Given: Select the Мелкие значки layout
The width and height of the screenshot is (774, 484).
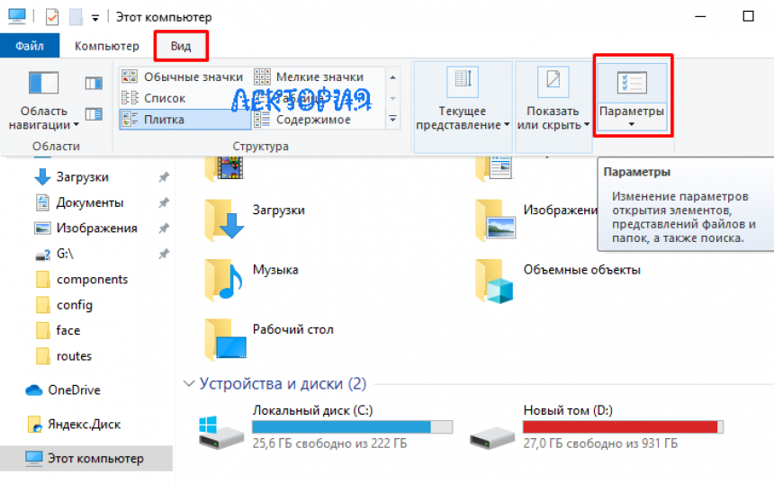Looking at the screenshot, I should [x=310, y=77].
